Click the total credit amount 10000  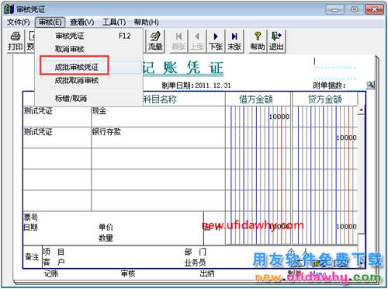(346, 227)
